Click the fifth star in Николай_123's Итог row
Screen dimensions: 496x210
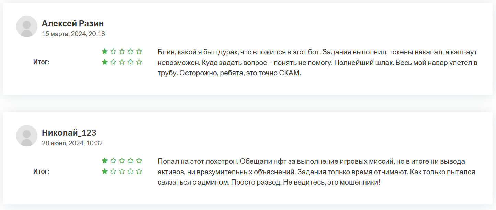coord(139,171)
